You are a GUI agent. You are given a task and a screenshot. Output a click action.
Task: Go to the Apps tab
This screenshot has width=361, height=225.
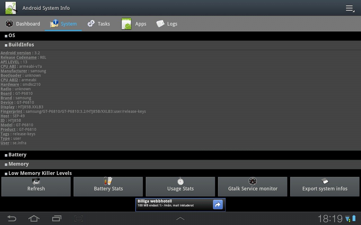click(134, 24)
